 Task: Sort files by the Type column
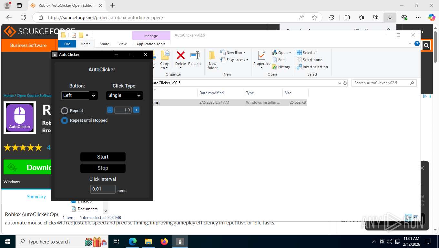pos(263,93)
